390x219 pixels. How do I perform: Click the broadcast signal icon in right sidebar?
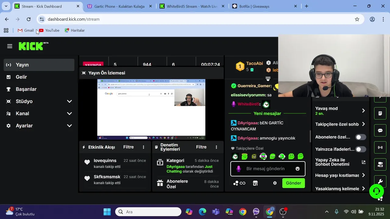coord(380,148)
